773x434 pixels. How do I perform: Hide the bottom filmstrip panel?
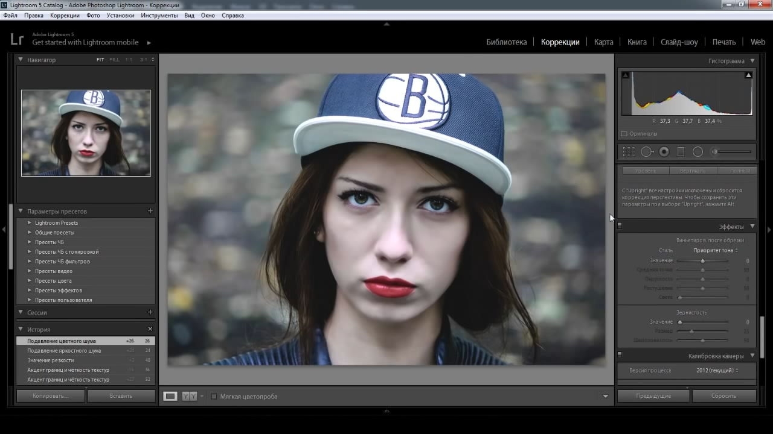coord(386,411)
